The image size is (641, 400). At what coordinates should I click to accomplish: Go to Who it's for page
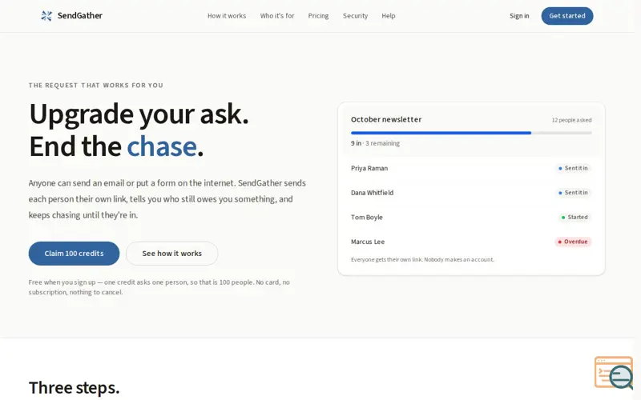pyautogui.click(x=276, y=16)
